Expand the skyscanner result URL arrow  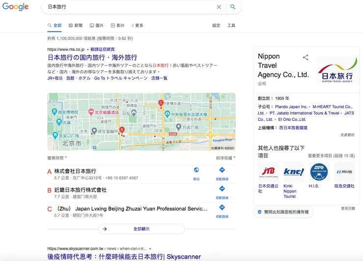coord(150,249)
